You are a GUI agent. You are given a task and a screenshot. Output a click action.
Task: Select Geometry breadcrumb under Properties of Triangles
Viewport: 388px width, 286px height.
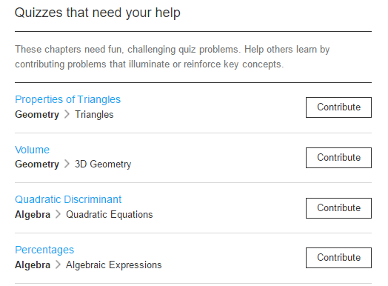37,115
